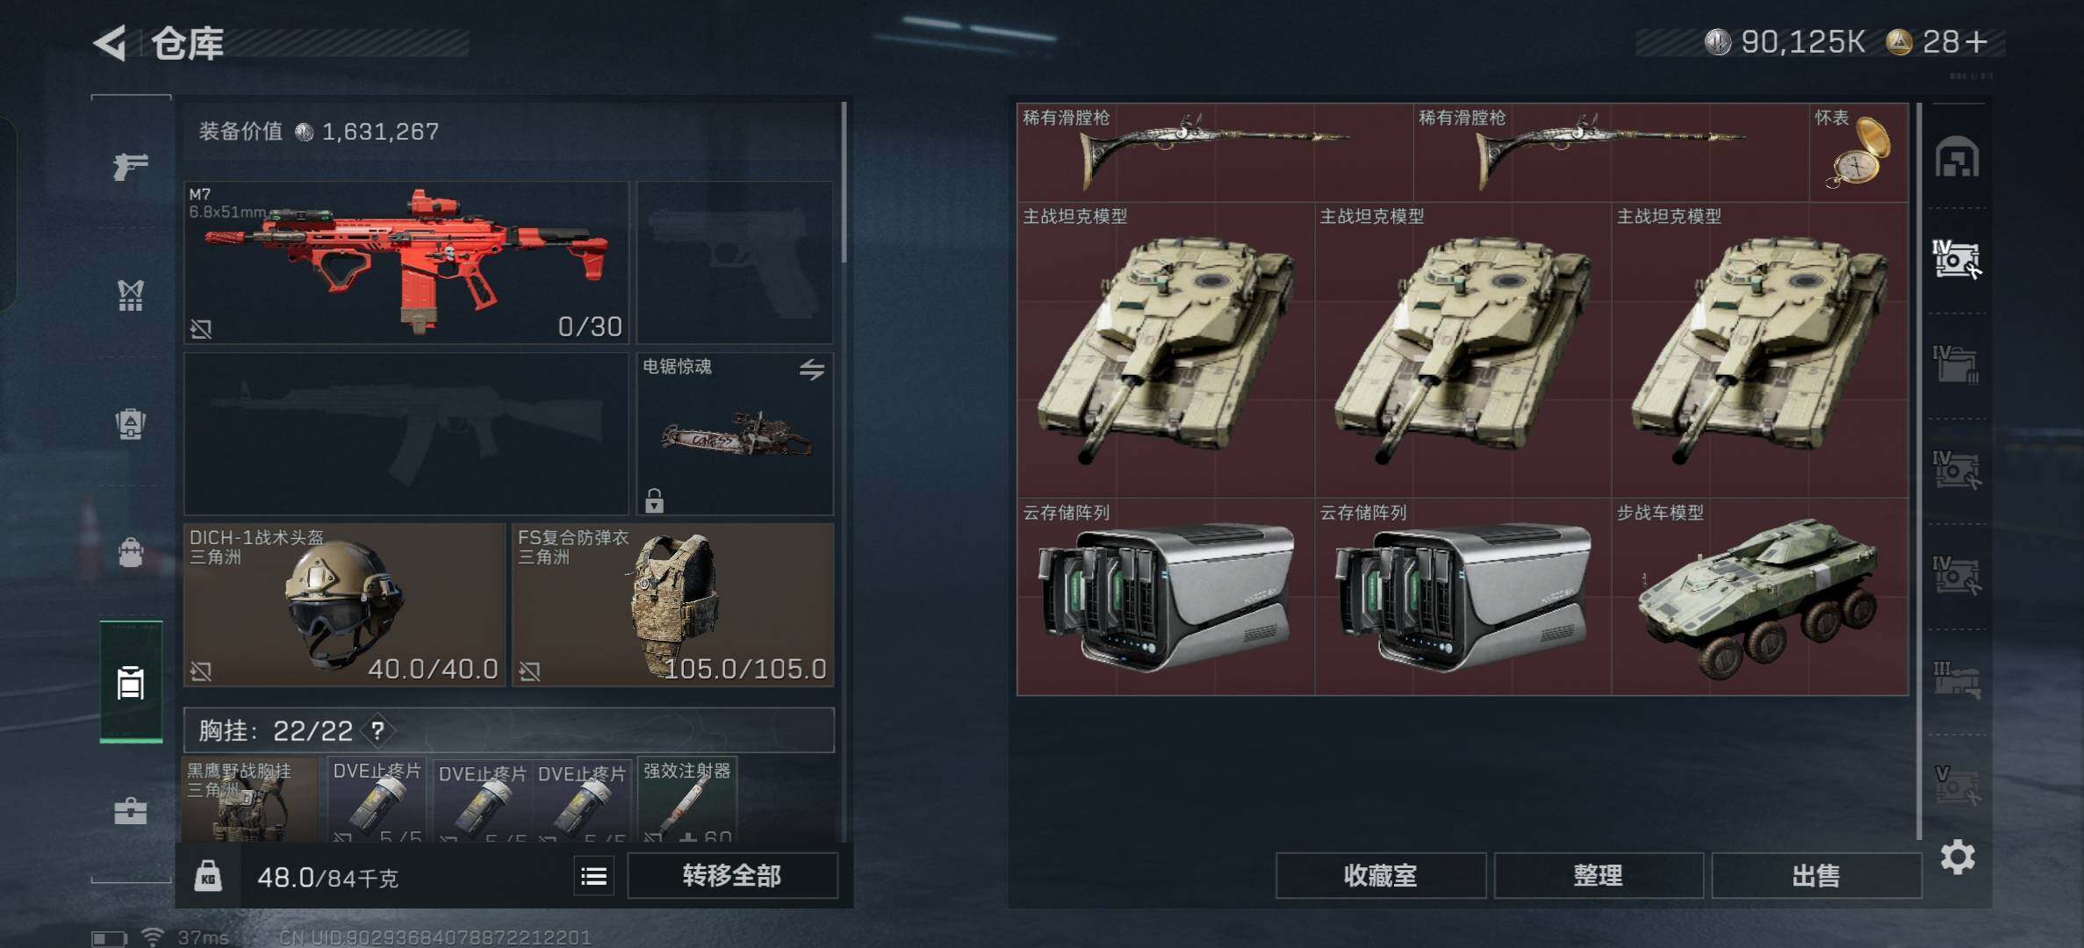Select the 步战车模型 item thumbnail
This screenshot has height=948, width=2084.
click(1760, 597)
